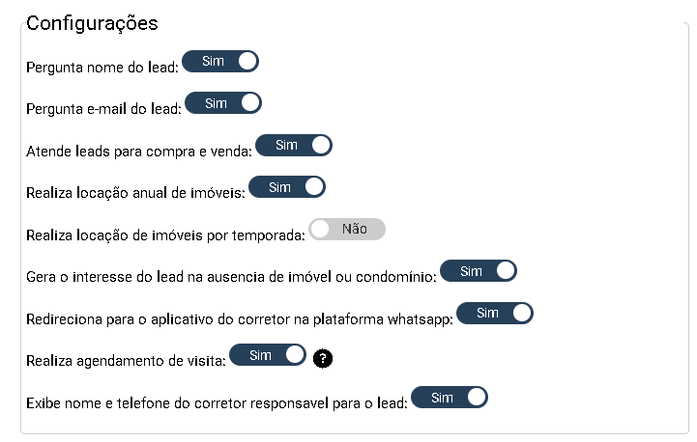The width and height of the screenshot is (697, 442).
Task: Switch off 'Realiza locação anual de imóveis'
Action: coord(287,187)
